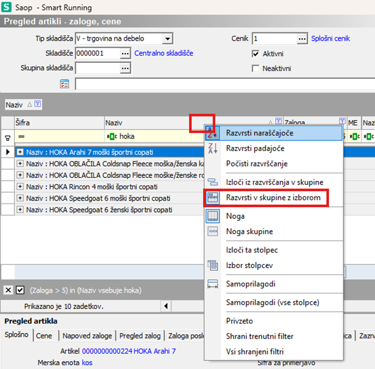Open Izbor stolpcev from context menu
375x369 pixels.
coord(274,265)
